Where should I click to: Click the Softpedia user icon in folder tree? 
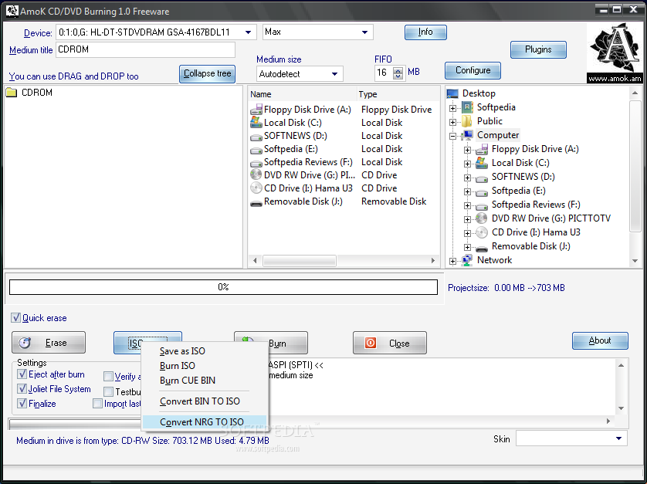coord(467,107)
